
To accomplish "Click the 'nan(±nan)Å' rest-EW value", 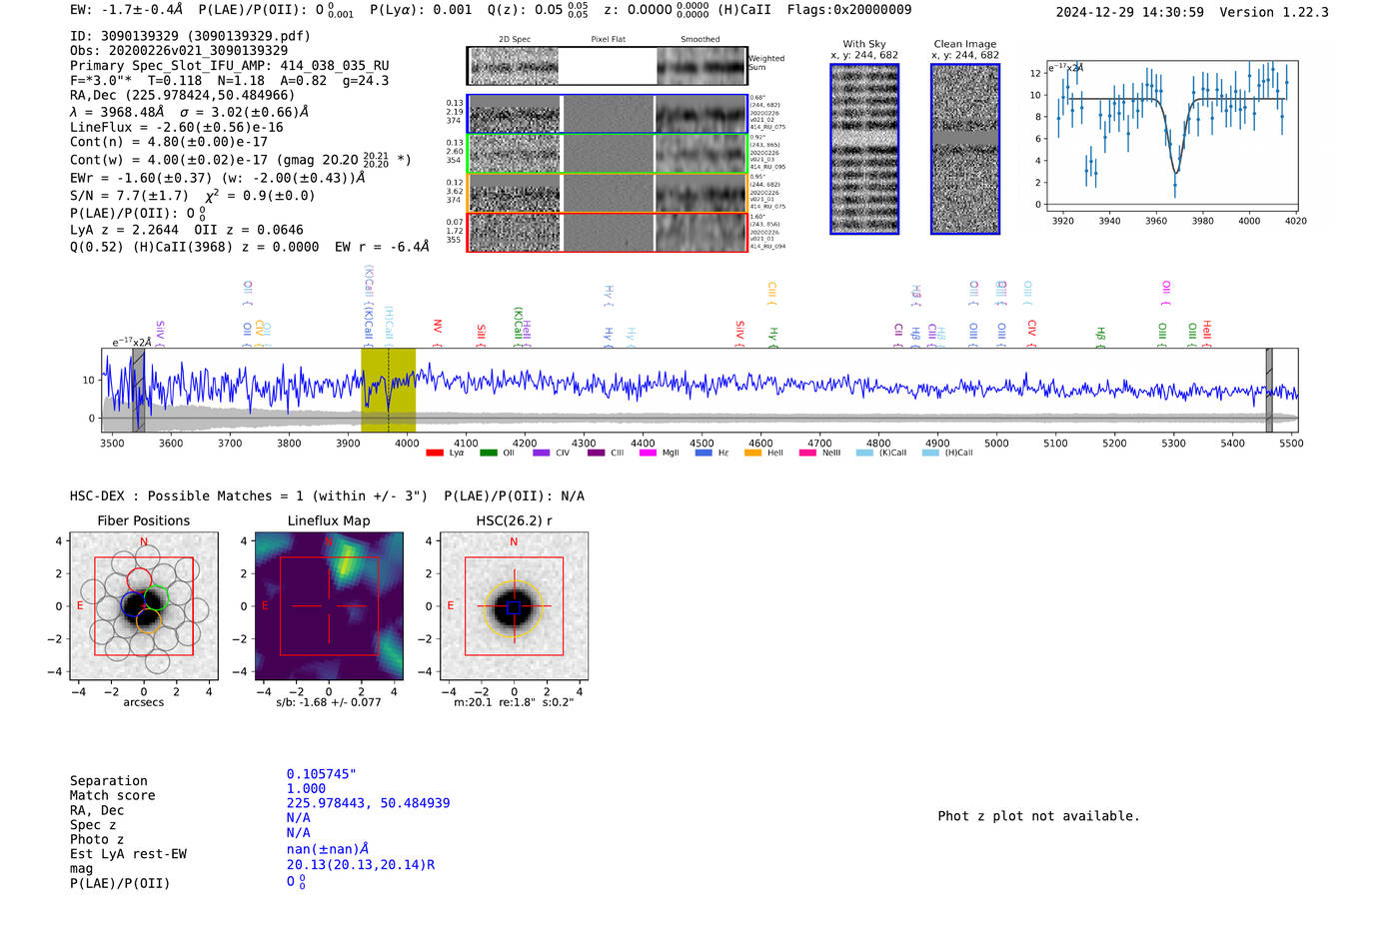I will click(x=328, y=849).
